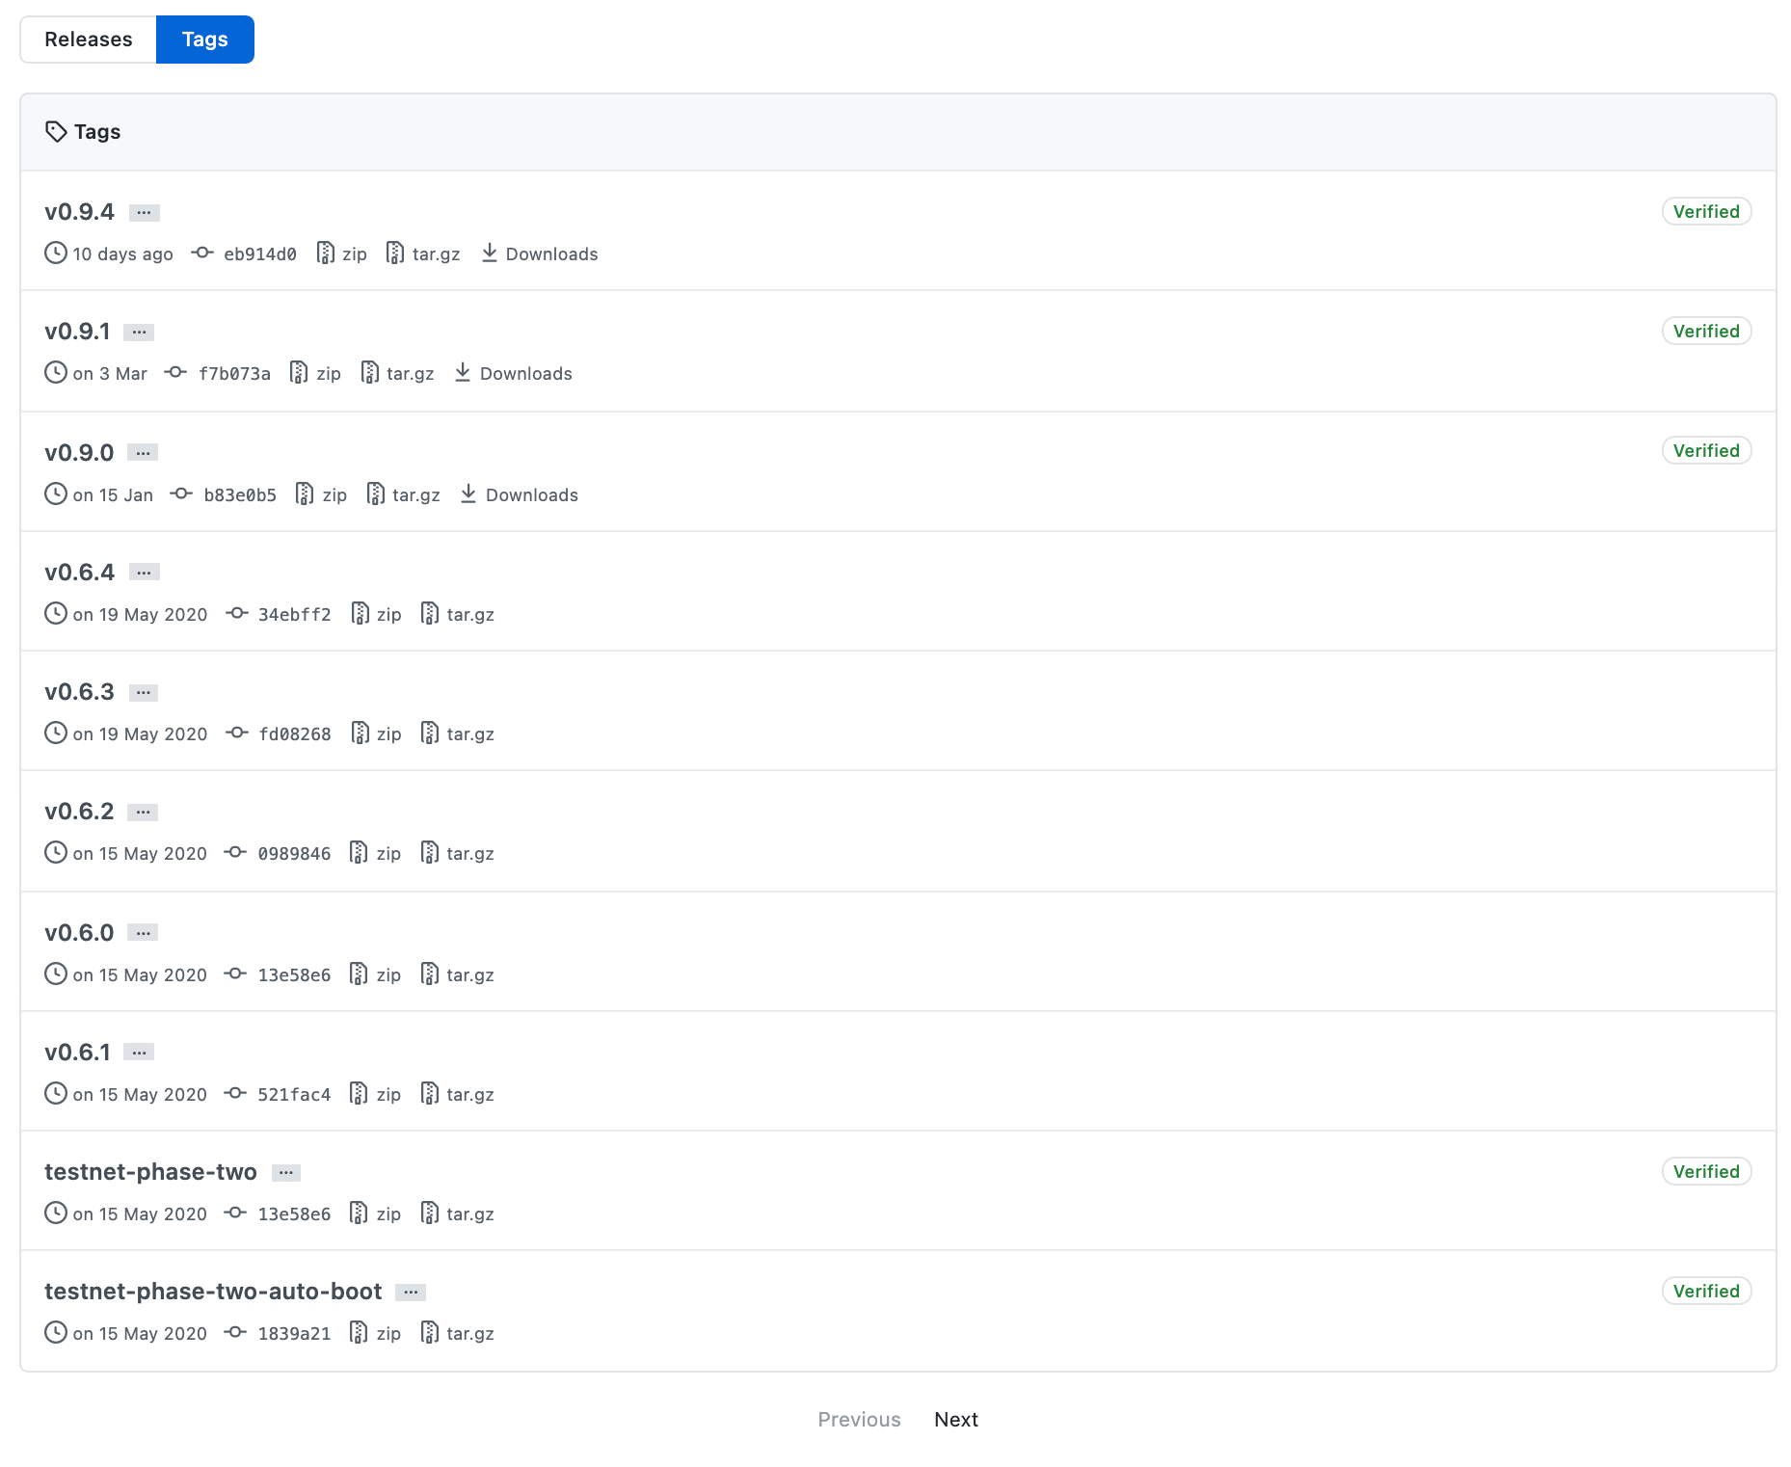Screen dimensions: 1791x1467
Task: Expand the ellipsis next to v0.9.4
Action: pyautogui.click(x=145, y=213)
